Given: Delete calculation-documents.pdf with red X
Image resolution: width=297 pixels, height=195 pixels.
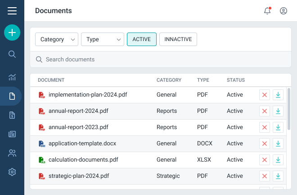Looking at the screenshot, I should tap(265, 160).
